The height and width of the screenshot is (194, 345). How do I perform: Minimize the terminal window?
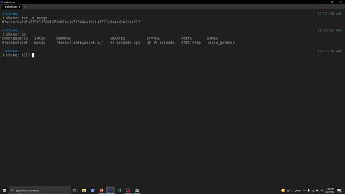324,2
